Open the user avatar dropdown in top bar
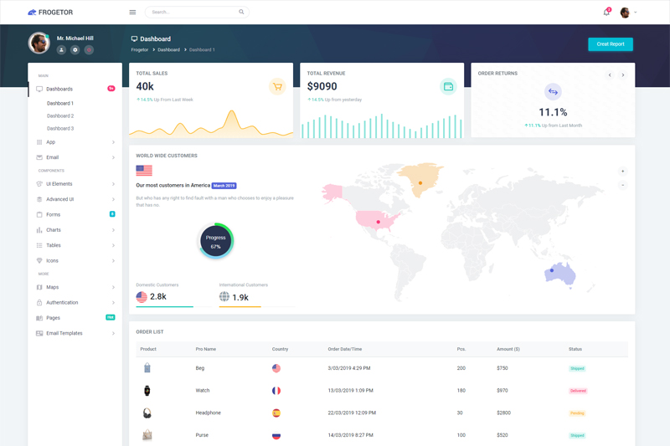 (x=627, y=13)
